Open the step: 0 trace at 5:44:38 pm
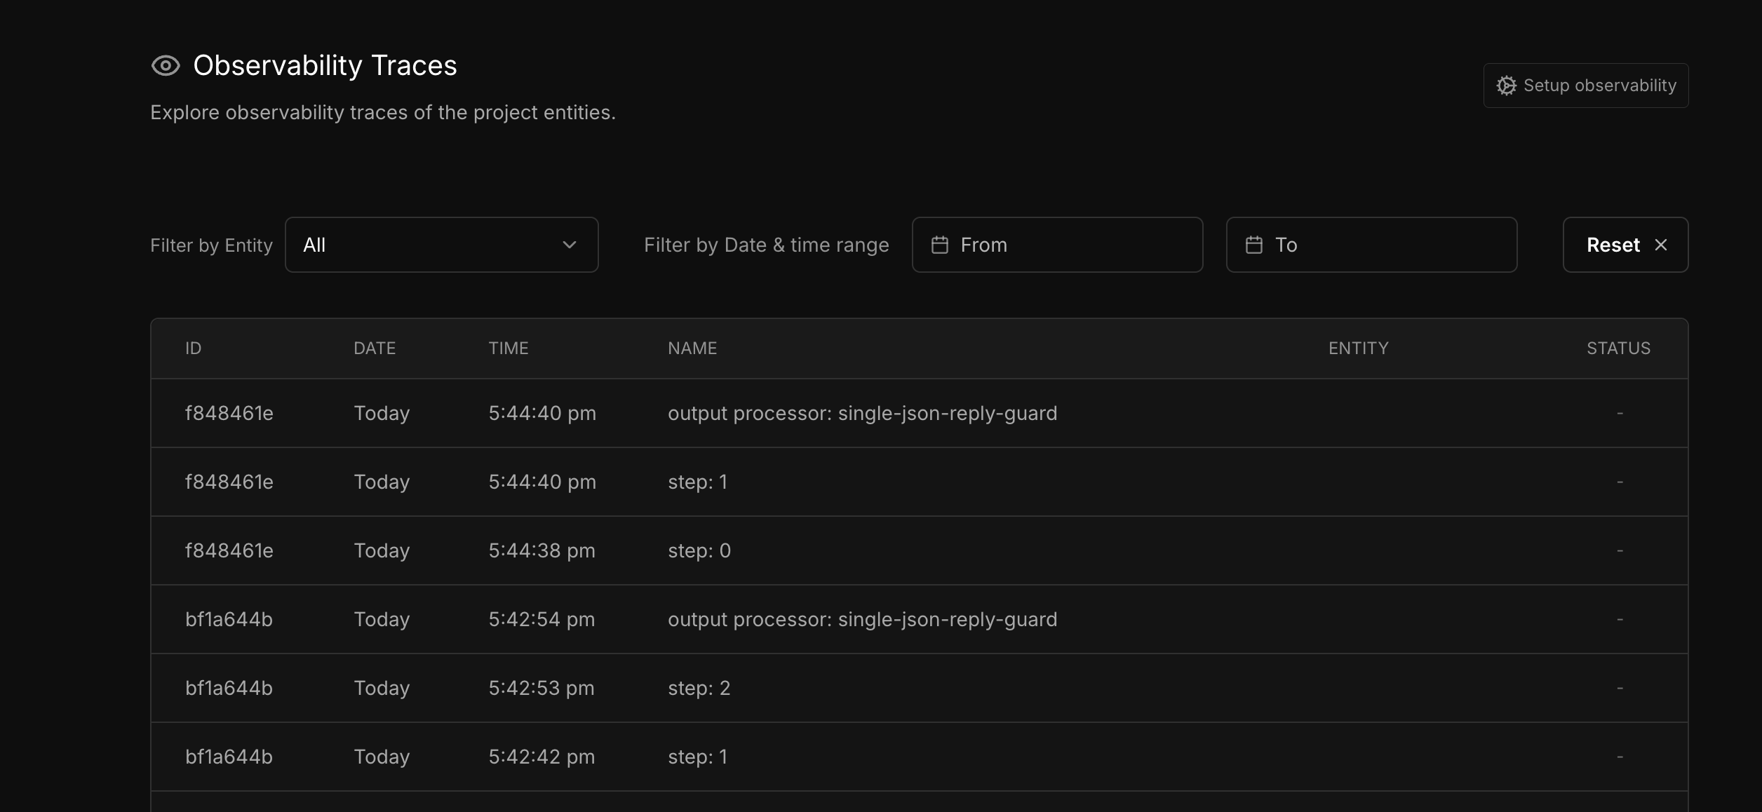1762x812 pixels. click(x=699, y=550)
